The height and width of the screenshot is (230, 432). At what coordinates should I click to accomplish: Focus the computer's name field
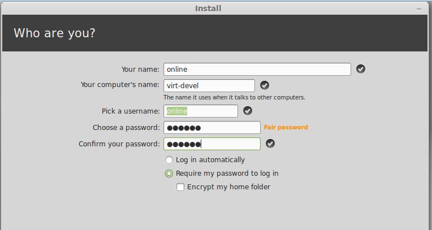pyautogui.click(x=209, y=85)
